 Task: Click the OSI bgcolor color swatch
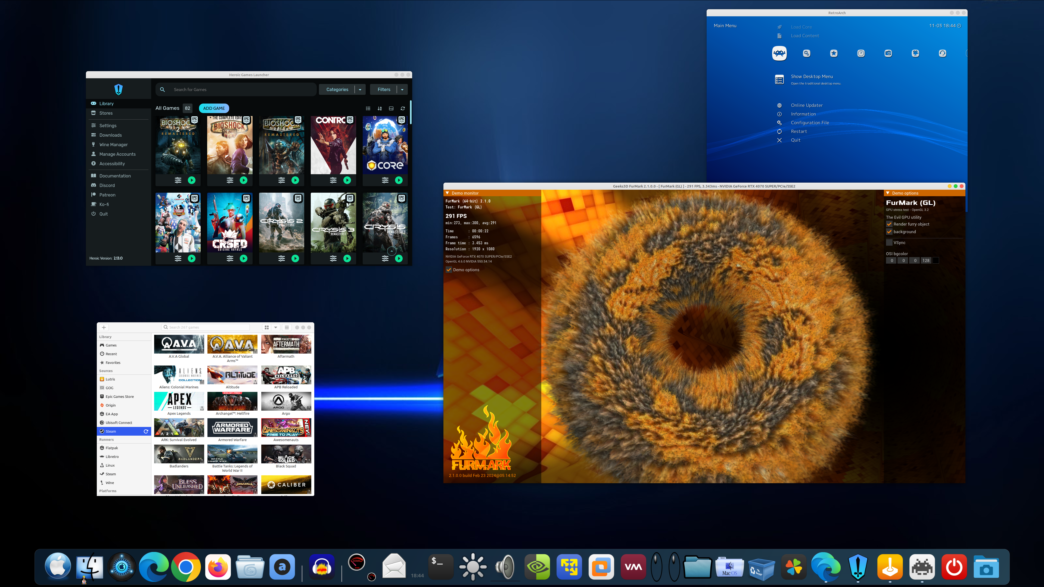click(x=936, y=261)
